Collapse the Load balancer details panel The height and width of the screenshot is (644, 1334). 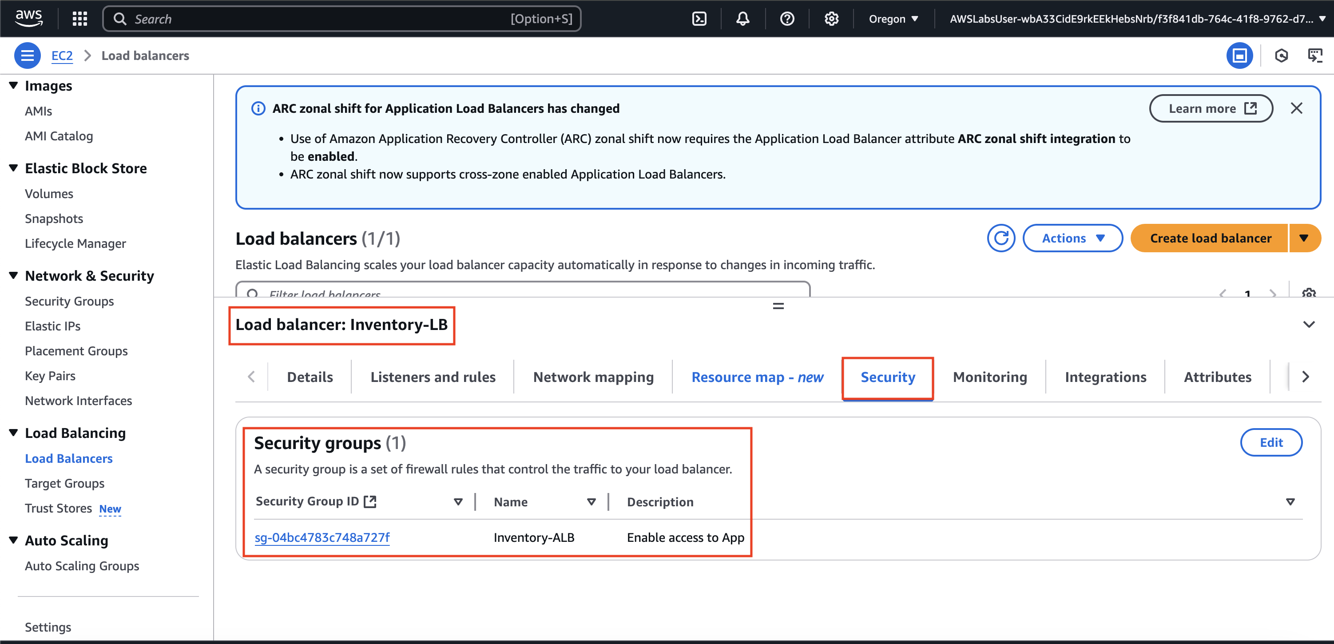click(1309, 324)
